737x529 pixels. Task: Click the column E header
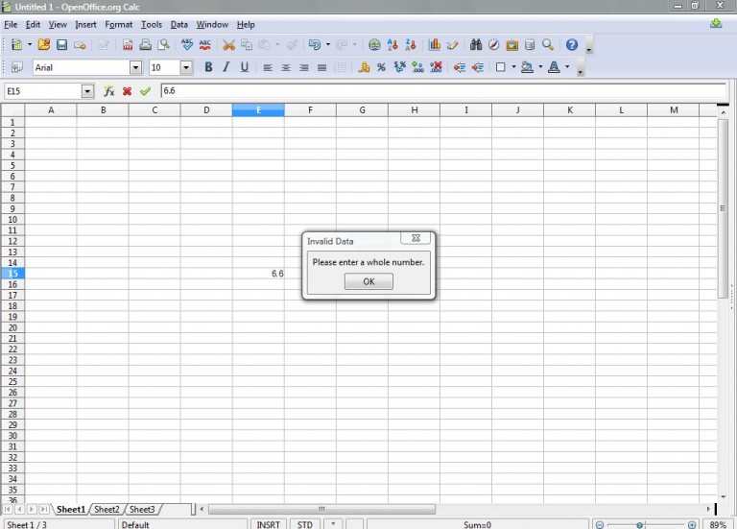pos(258,110)
